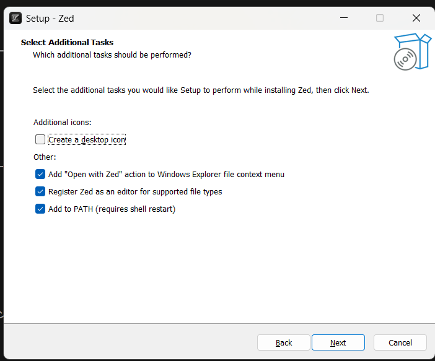
Task: Enable the Create a desktop icon checkbox
Action: (40, 139)
